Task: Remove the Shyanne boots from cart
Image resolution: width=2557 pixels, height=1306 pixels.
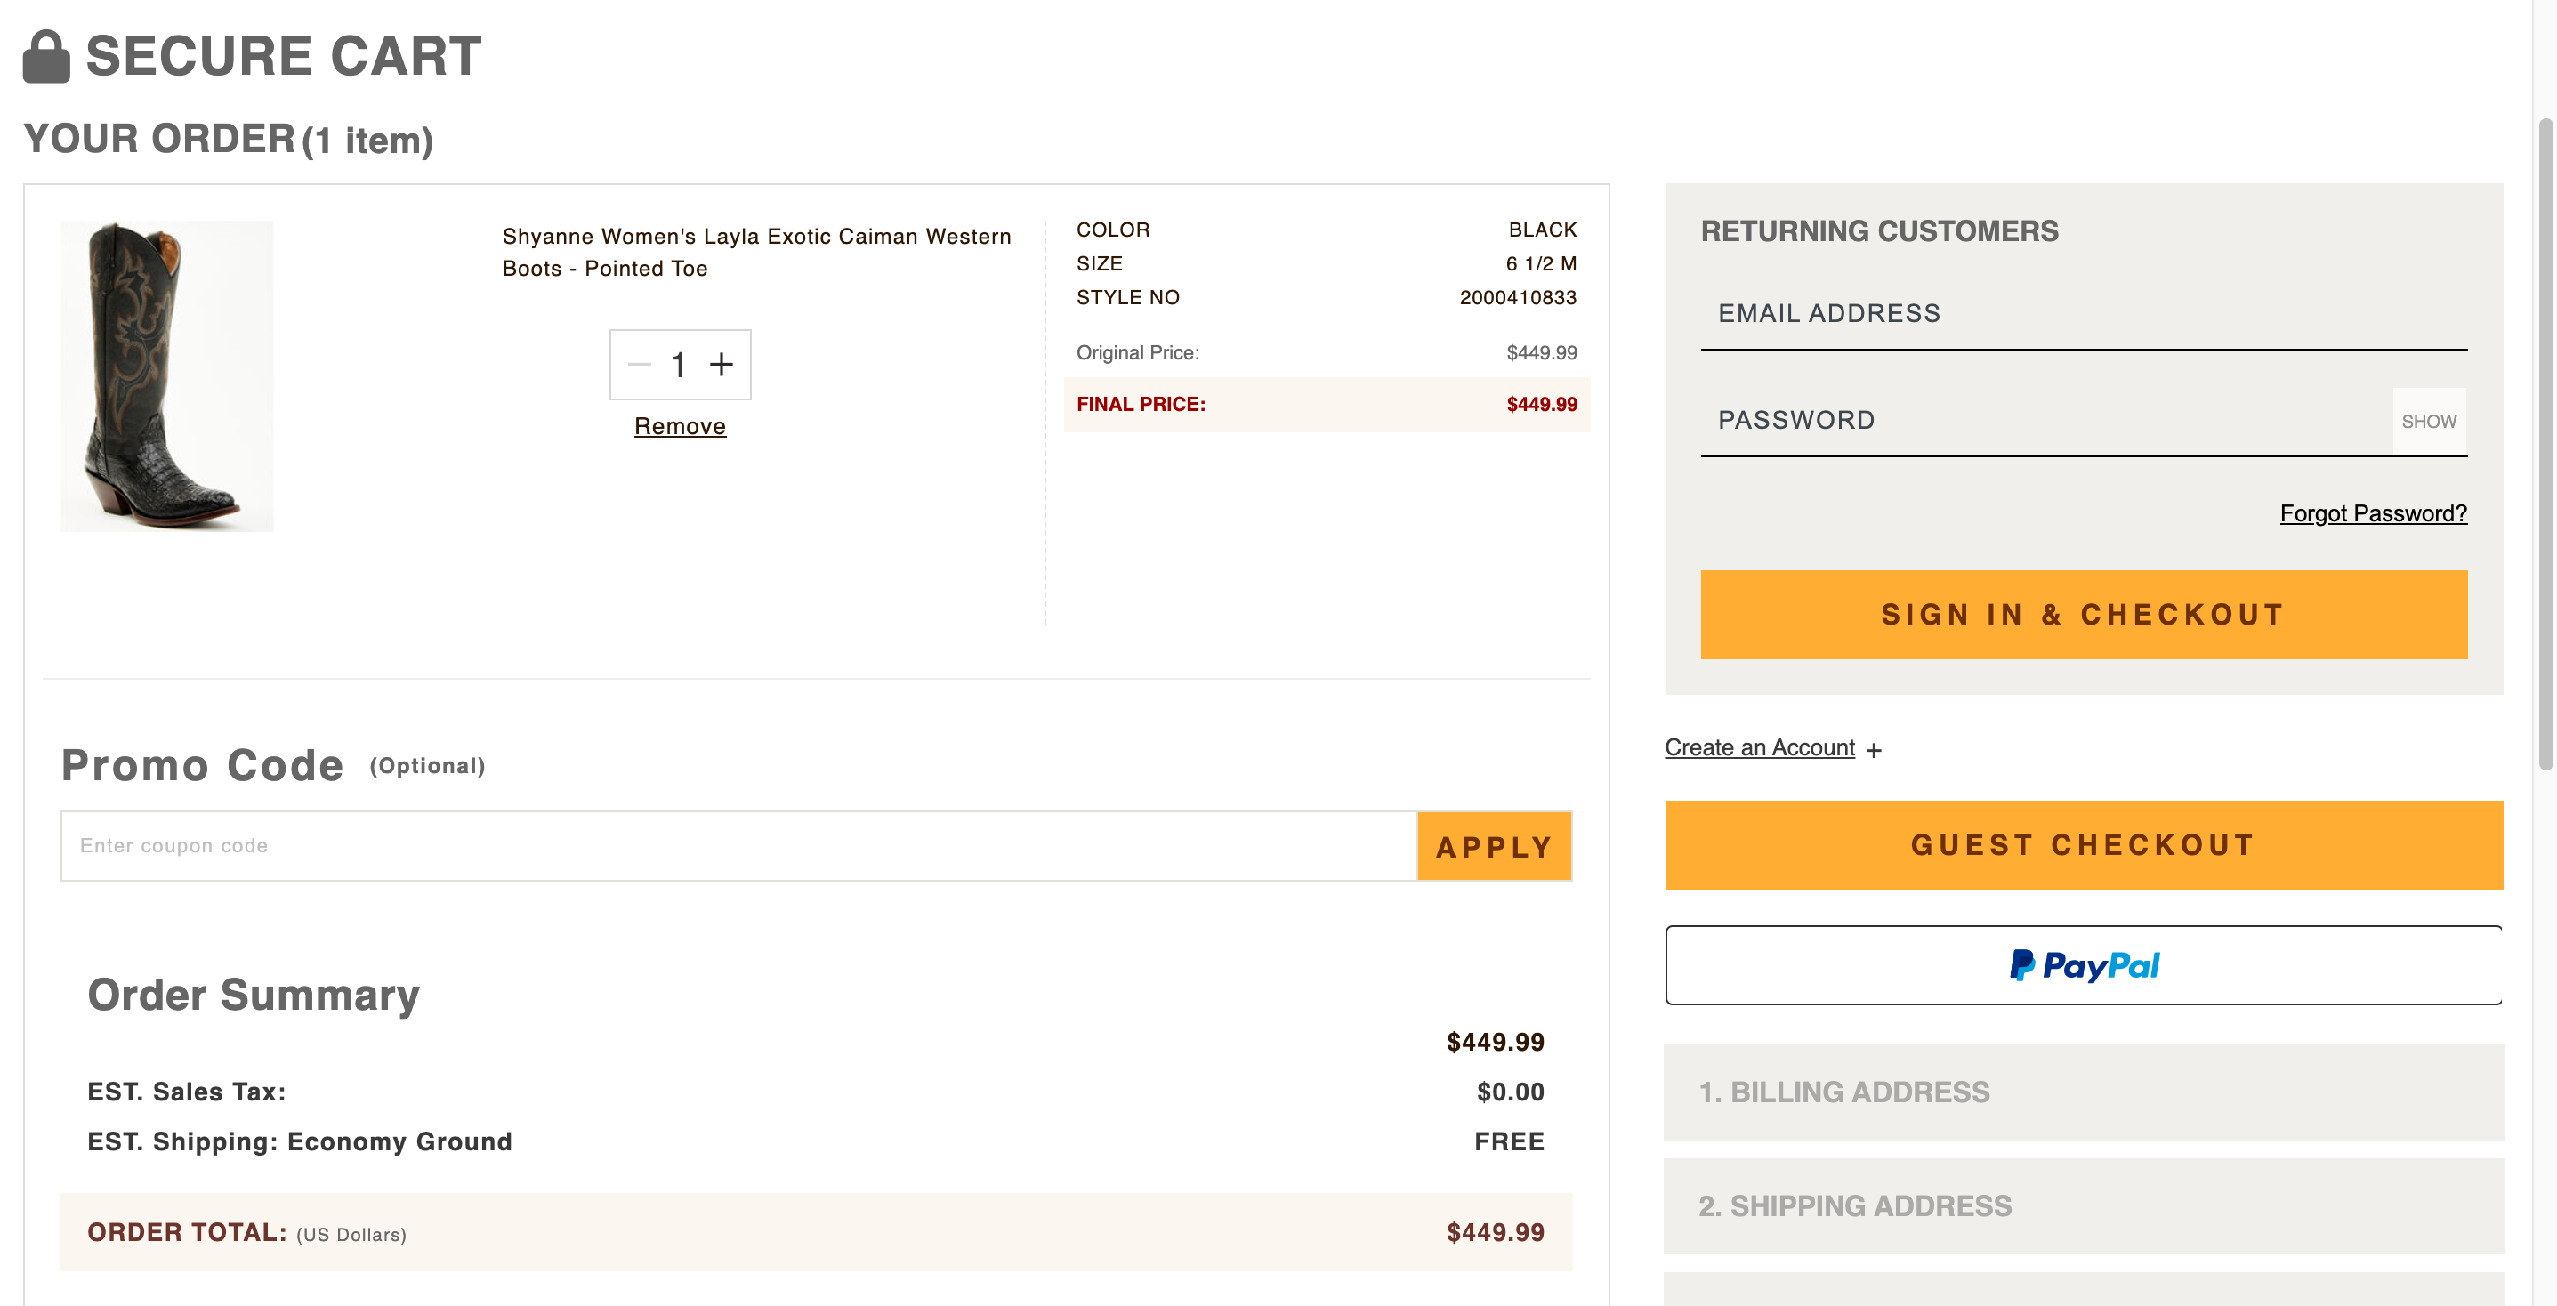Action: (x=680, y=426)
